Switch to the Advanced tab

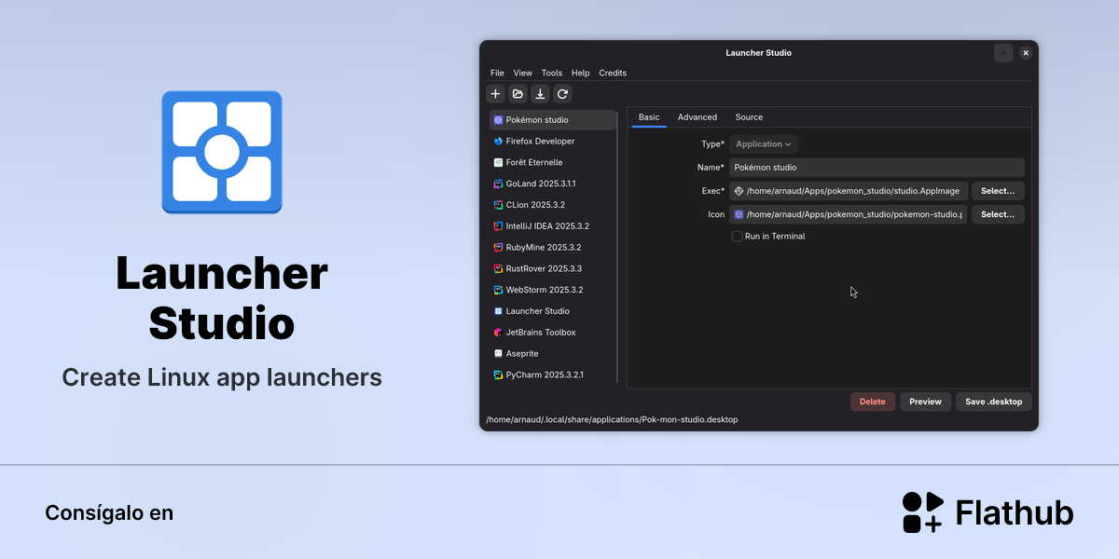(x=698, y=117)
